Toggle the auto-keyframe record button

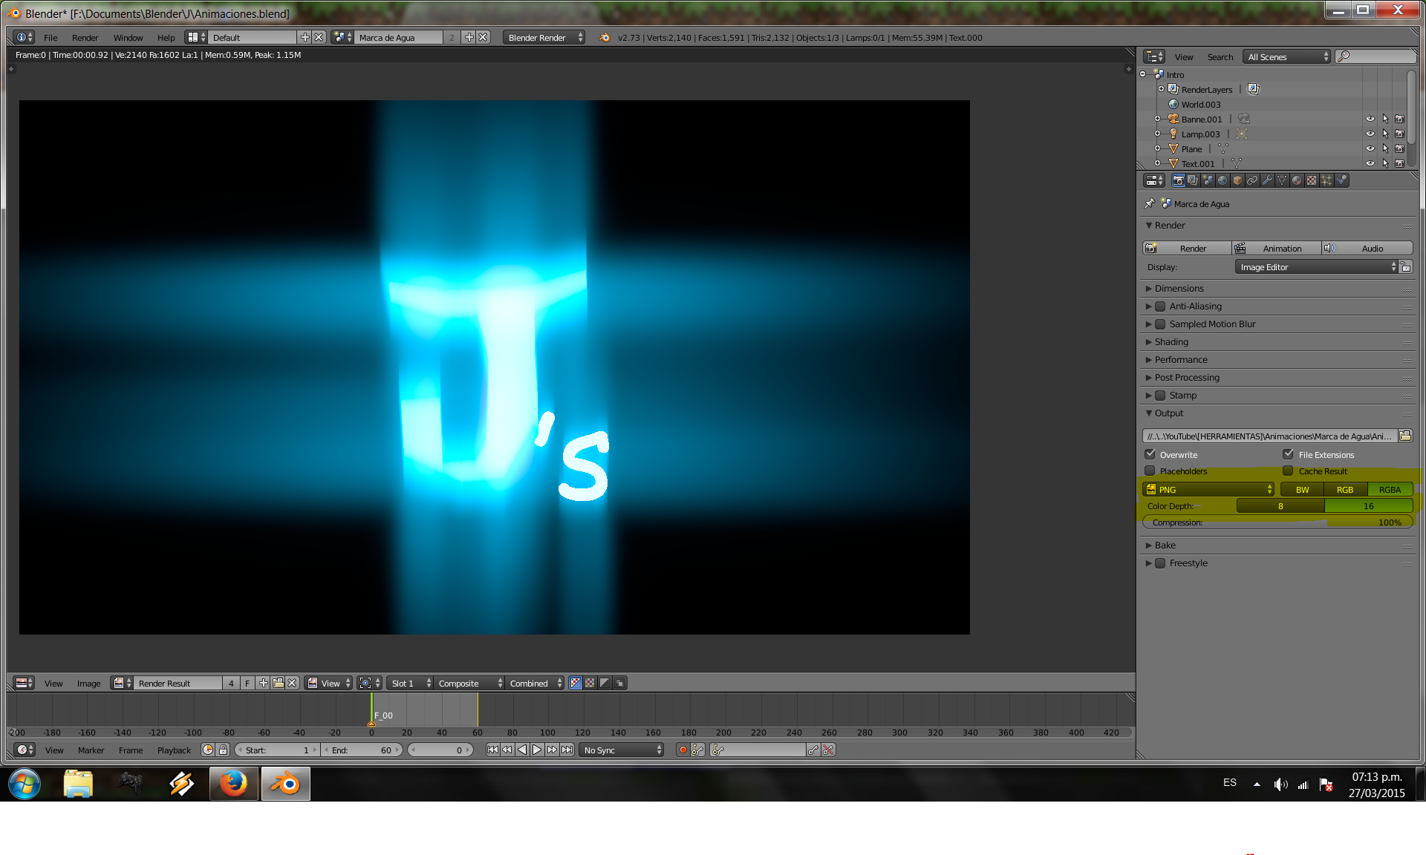pyautogui.click(x=683, y=750)
